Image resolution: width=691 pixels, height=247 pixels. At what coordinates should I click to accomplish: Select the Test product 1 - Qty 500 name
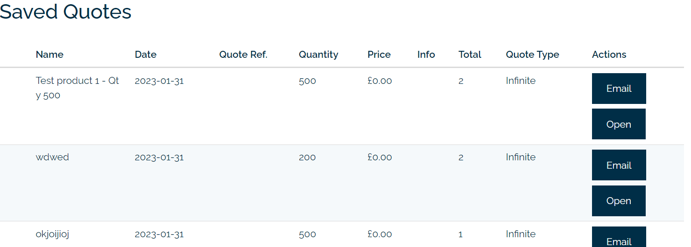[x=78, y=88]
